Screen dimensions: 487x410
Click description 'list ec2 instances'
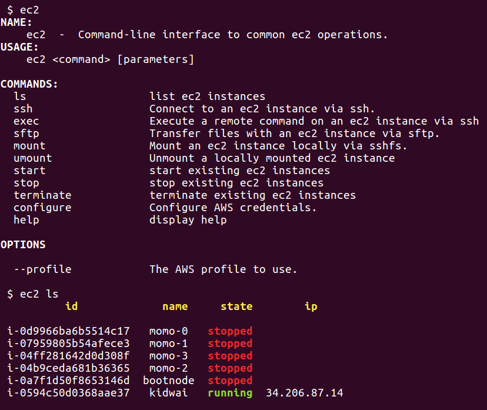click(x=207, y=96)
